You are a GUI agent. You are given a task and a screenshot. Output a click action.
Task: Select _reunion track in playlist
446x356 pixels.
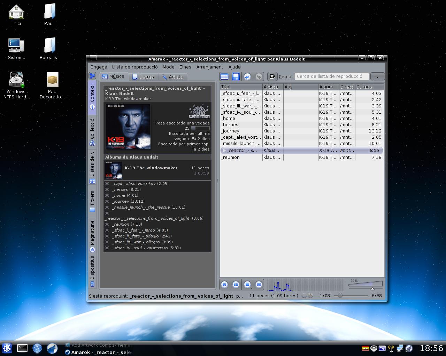click(x=301, y=157)
